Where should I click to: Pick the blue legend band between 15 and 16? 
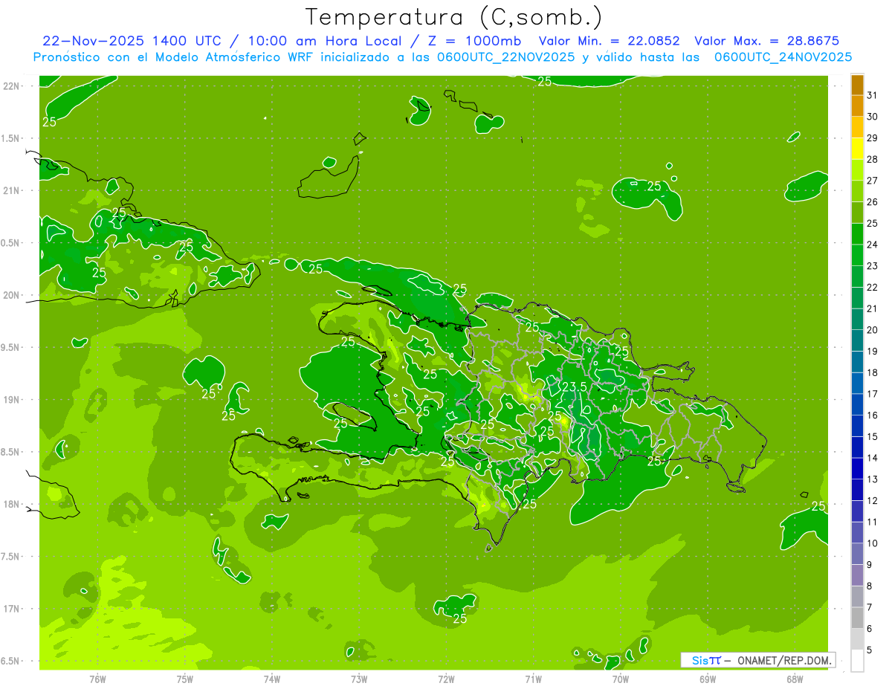pos(857,427)
